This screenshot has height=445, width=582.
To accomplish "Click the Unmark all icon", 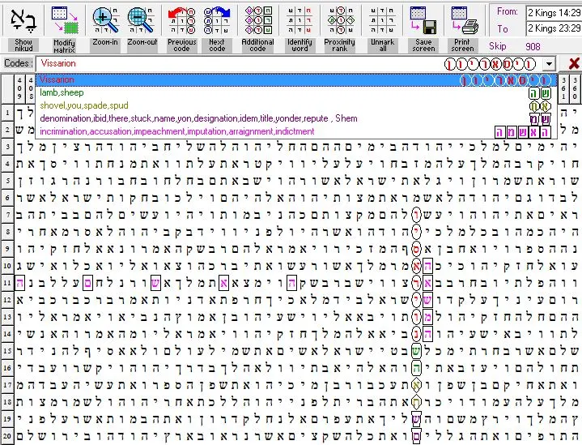I will coord(382,20).
